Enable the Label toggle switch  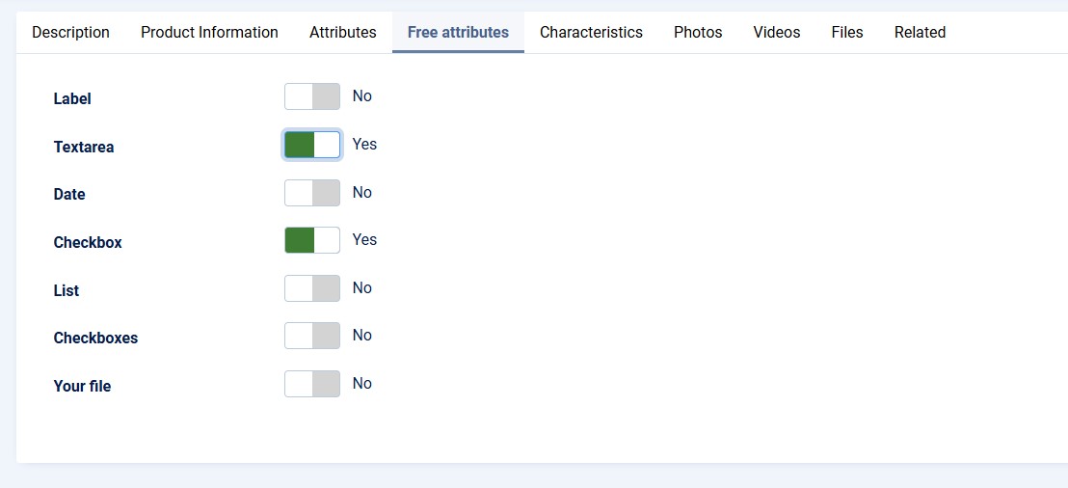coord(312,96)
